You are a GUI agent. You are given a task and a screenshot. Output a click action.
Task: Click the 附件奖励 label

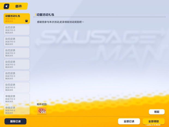click(42, 104)
